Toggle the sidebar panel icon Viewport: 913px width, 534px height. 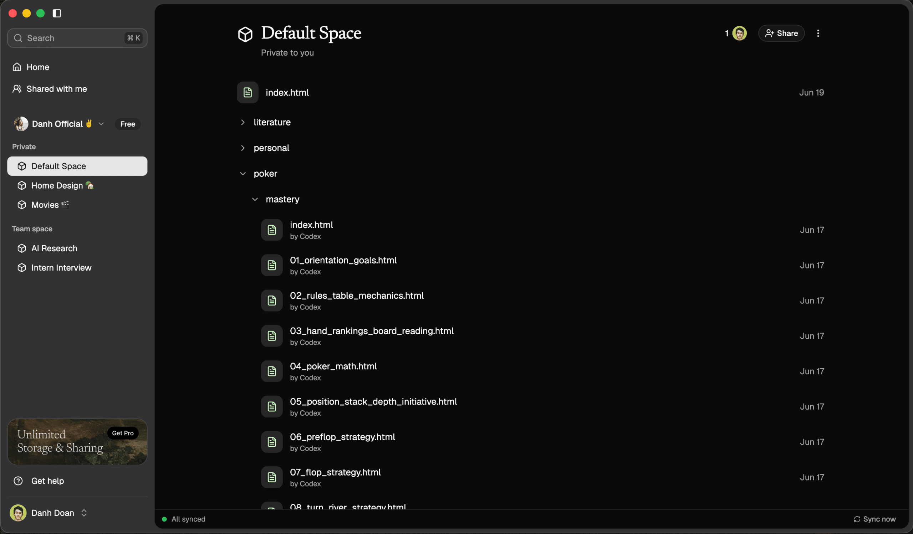click(x=57, y=14)
